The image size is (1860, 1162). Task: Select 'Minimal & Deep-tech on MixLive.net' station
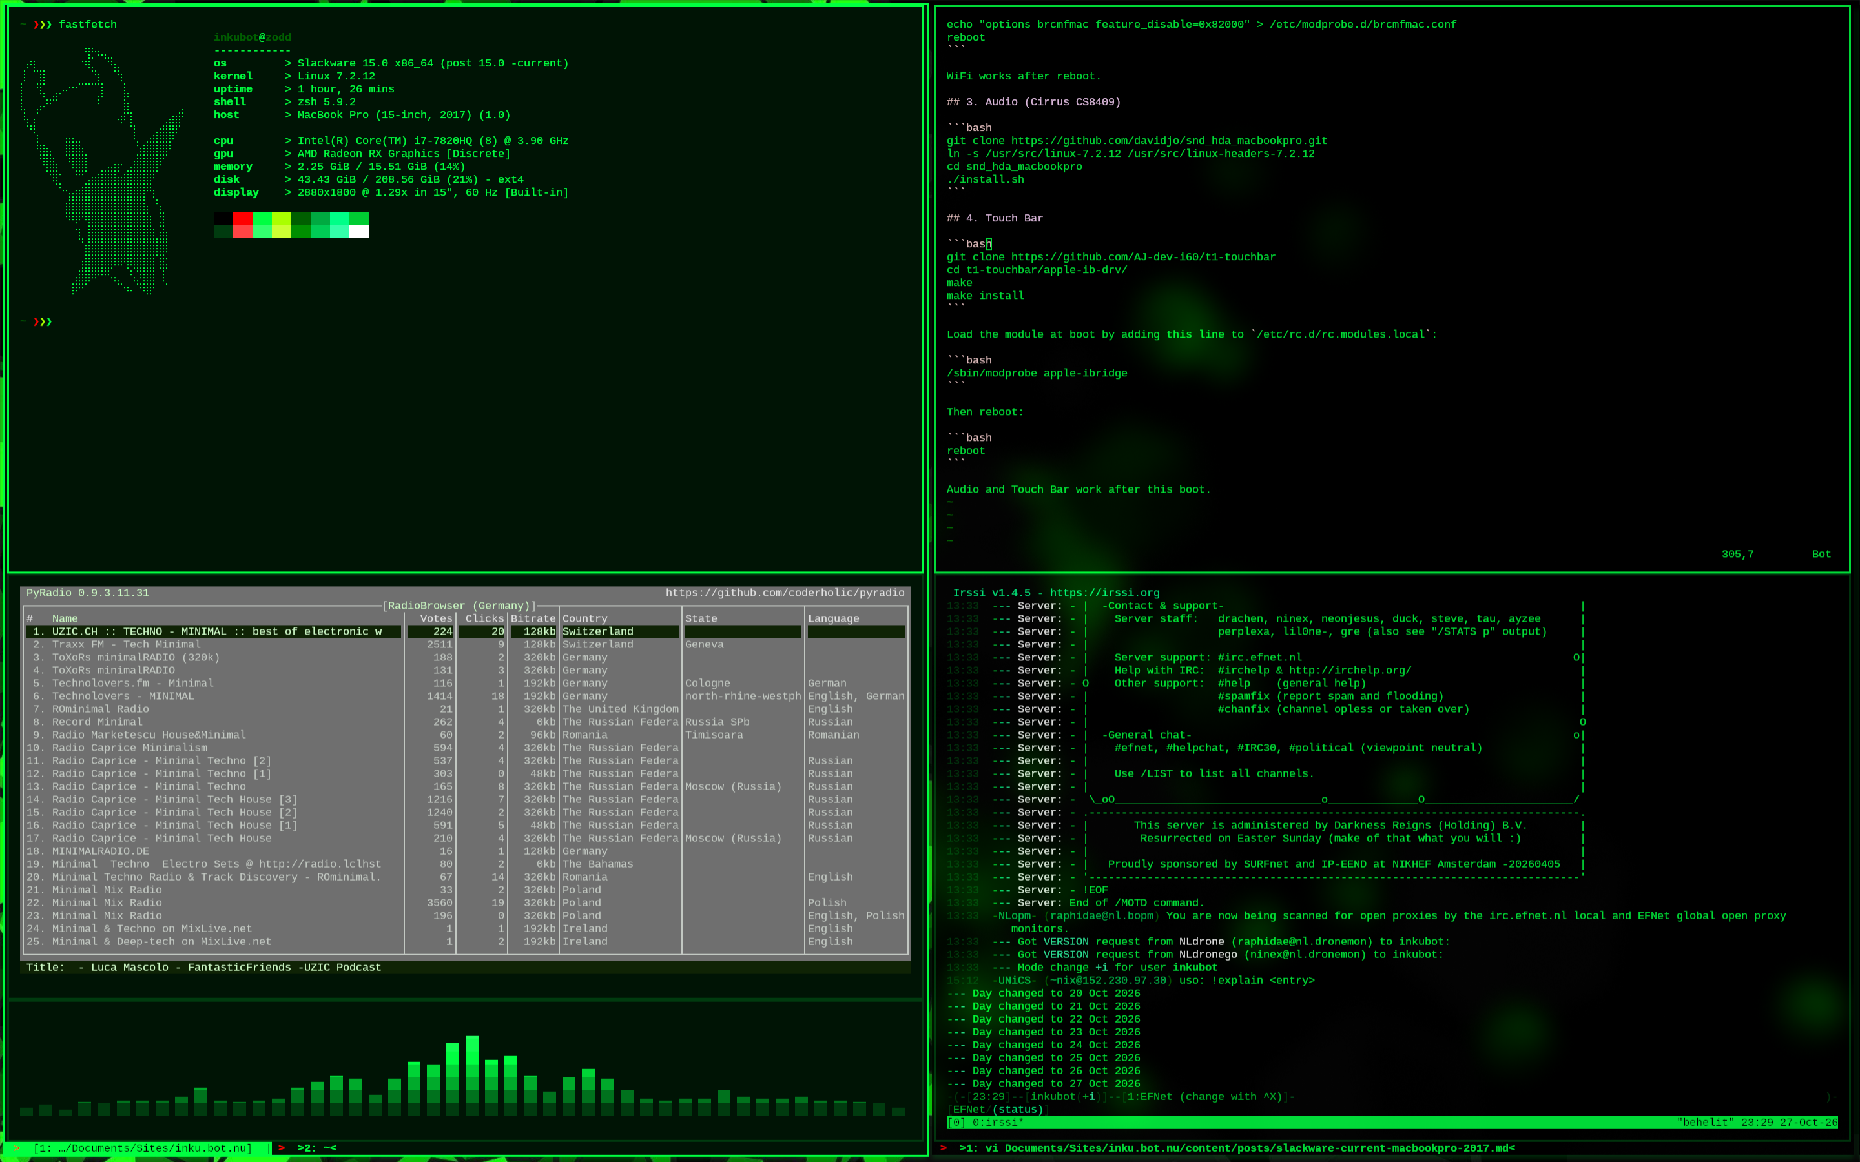(x=465, y=941)
